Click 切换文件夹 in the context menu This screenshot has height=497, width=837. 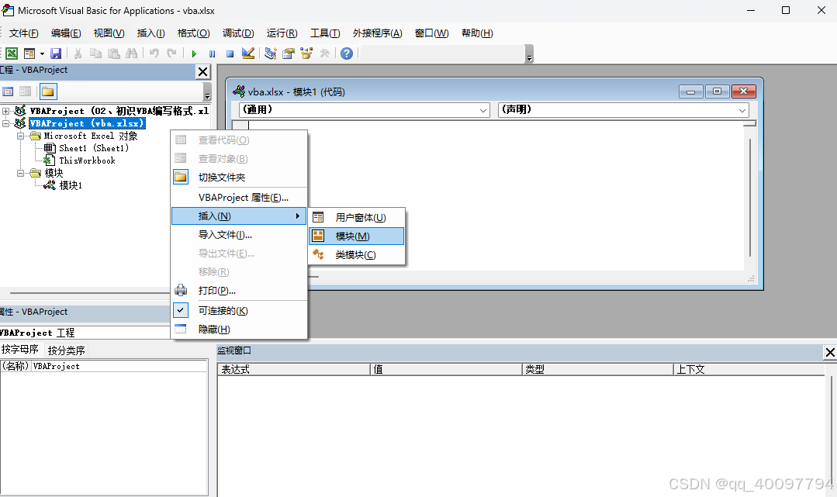pyautogui.click(x=239, y=178)
